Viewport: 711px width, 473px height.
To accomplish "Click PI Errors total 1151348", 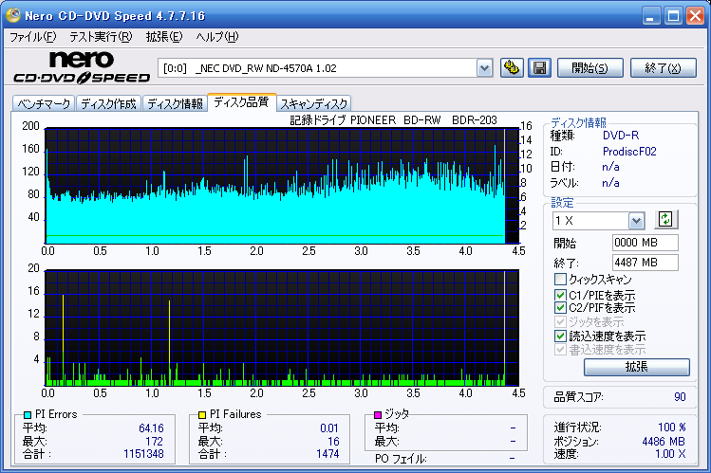I will 143,453.
